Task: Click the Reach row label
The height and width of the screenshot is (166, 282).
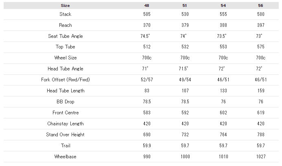Action: click(66, 25)
